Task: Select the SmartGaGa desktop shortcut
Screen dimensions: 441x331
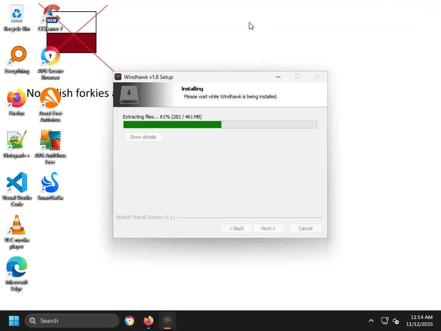Action: 50,186
